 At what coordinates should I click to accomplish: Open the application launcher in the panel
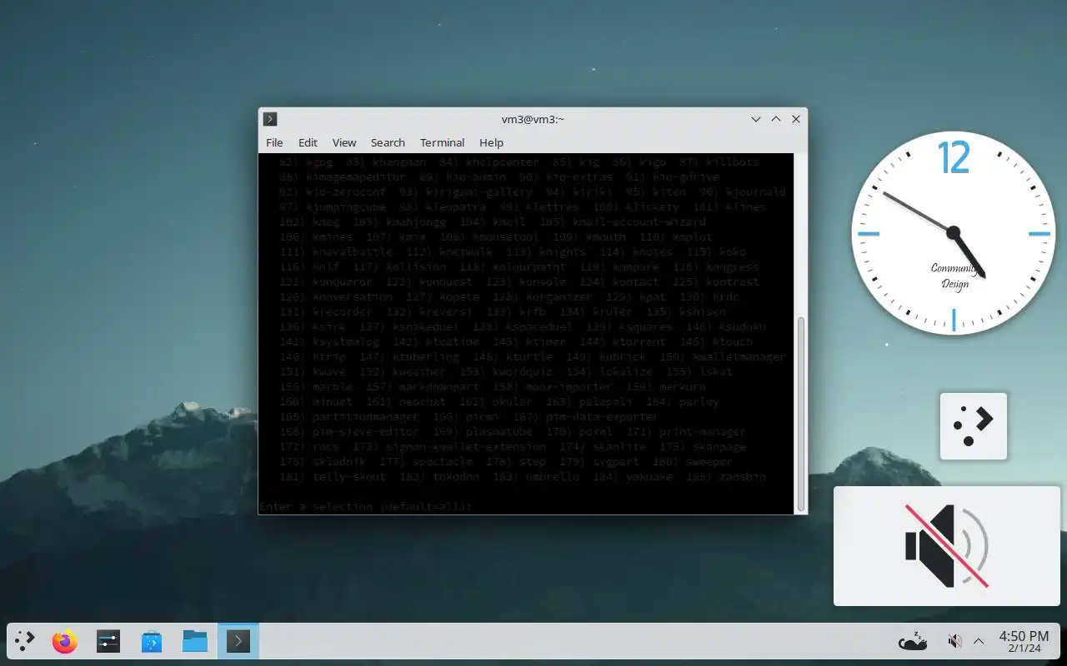[x=25, y=641]
